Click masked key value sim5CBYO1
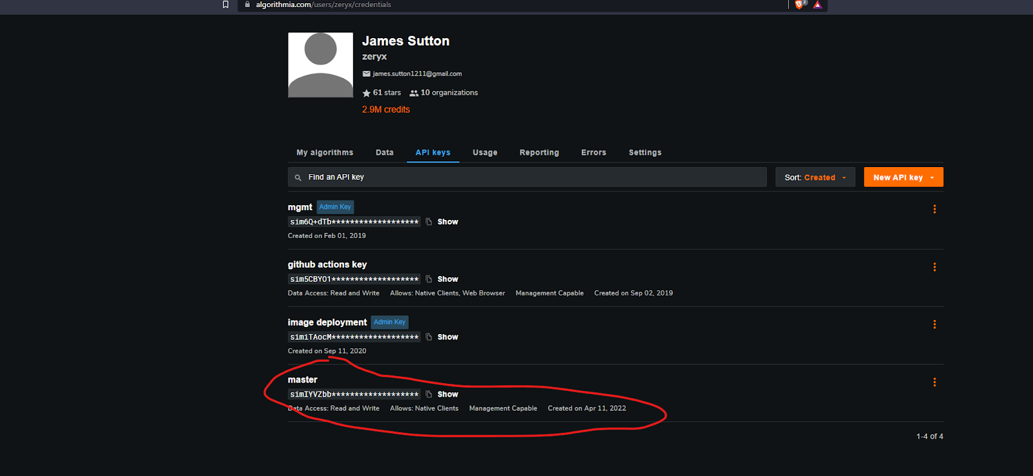Viewport: 1033px width, 476px height. [354, 279]
